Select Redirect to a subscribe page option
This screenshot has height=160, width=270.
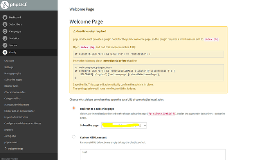click(74, 108)
